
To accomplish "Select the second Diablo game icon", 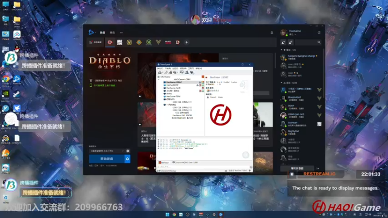I will coord(178,42).
